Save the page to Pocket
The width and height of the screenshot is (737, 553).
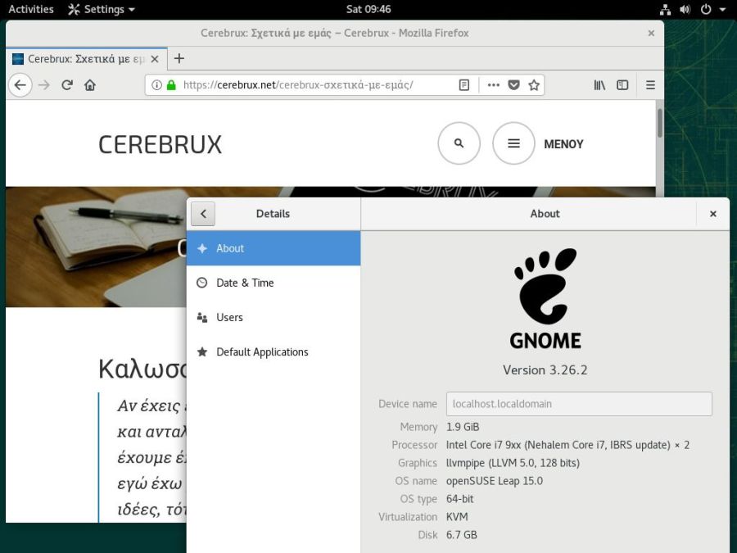pos(513,84)
